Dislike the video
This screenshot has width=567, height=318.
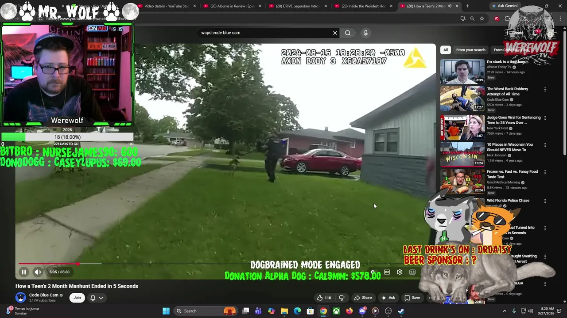[x=342, y=298]
